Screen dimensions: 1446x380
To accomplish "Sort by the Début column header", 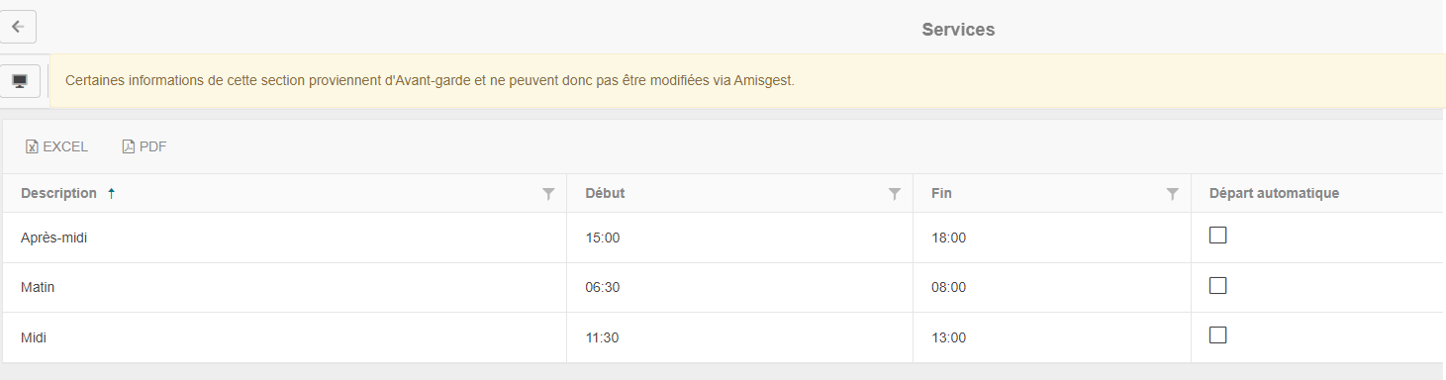I will coord(605,194).
